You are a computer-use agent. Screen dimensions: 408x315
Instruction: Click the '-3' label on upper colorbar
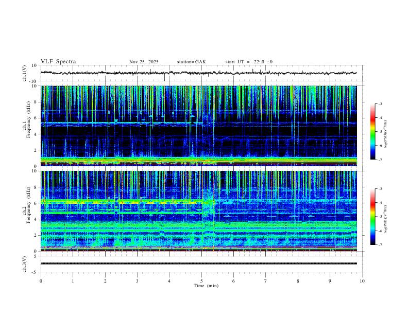pyautogui.click(x=380, y=103)
